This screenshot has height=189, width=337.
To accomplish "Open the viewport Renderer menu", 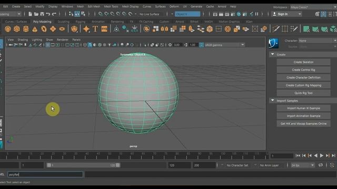I will click(63, 40).
